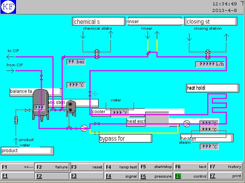Toggle the F5 start/stop key

[x=156, y=167]
